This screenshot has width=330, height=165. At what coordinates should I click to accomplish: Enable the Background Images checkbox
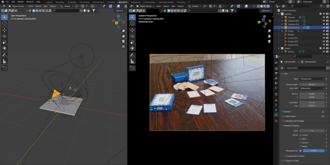click(285, 121)
